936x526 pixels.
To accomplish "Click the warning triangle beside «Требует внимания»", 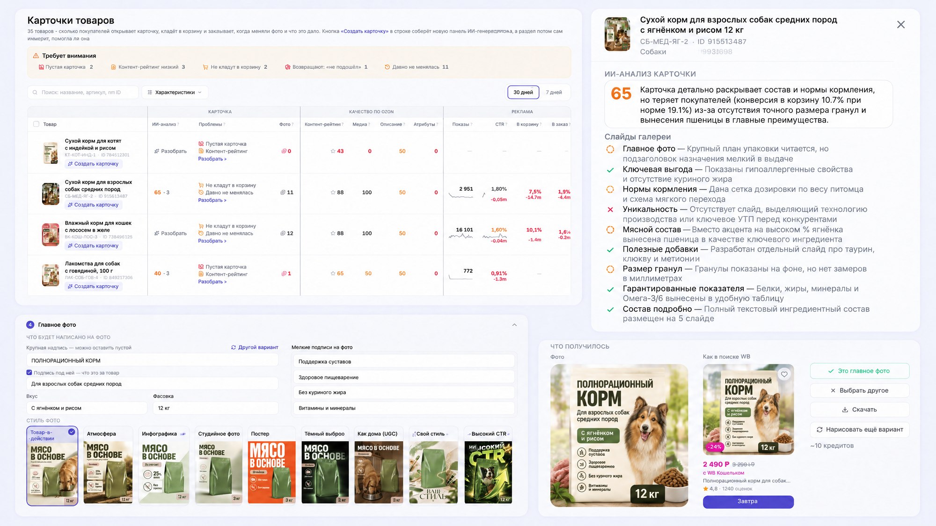I will [x=36, y=56].
